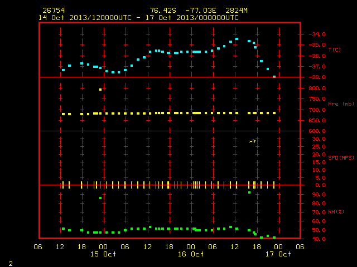Click the outlier yellow pressure point near 800
The height and width of the screenshot is (267, 357).
[100, 90]
